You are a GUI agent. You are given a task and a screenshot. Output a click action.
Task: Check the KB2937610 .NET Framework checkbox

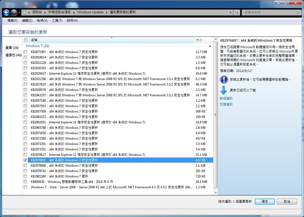(x=25, y=84)
